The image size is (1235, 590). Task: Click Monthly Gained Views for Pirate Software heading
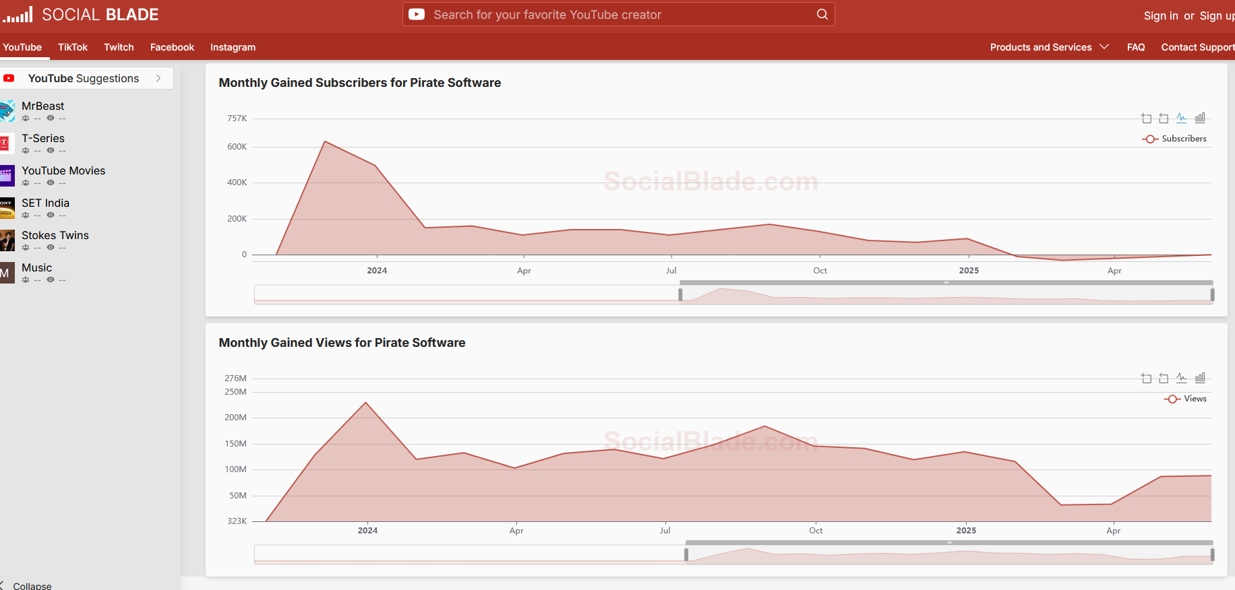pyautogui.click(x=342, y=343)
